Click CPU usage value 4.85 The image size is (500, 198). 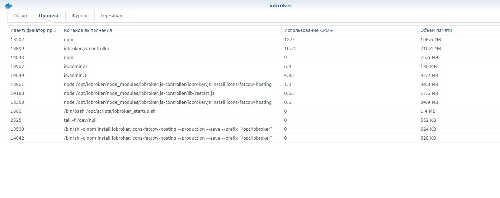[289, 75]
